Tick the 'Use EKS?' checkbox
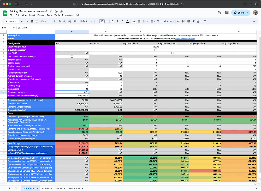 173,53
